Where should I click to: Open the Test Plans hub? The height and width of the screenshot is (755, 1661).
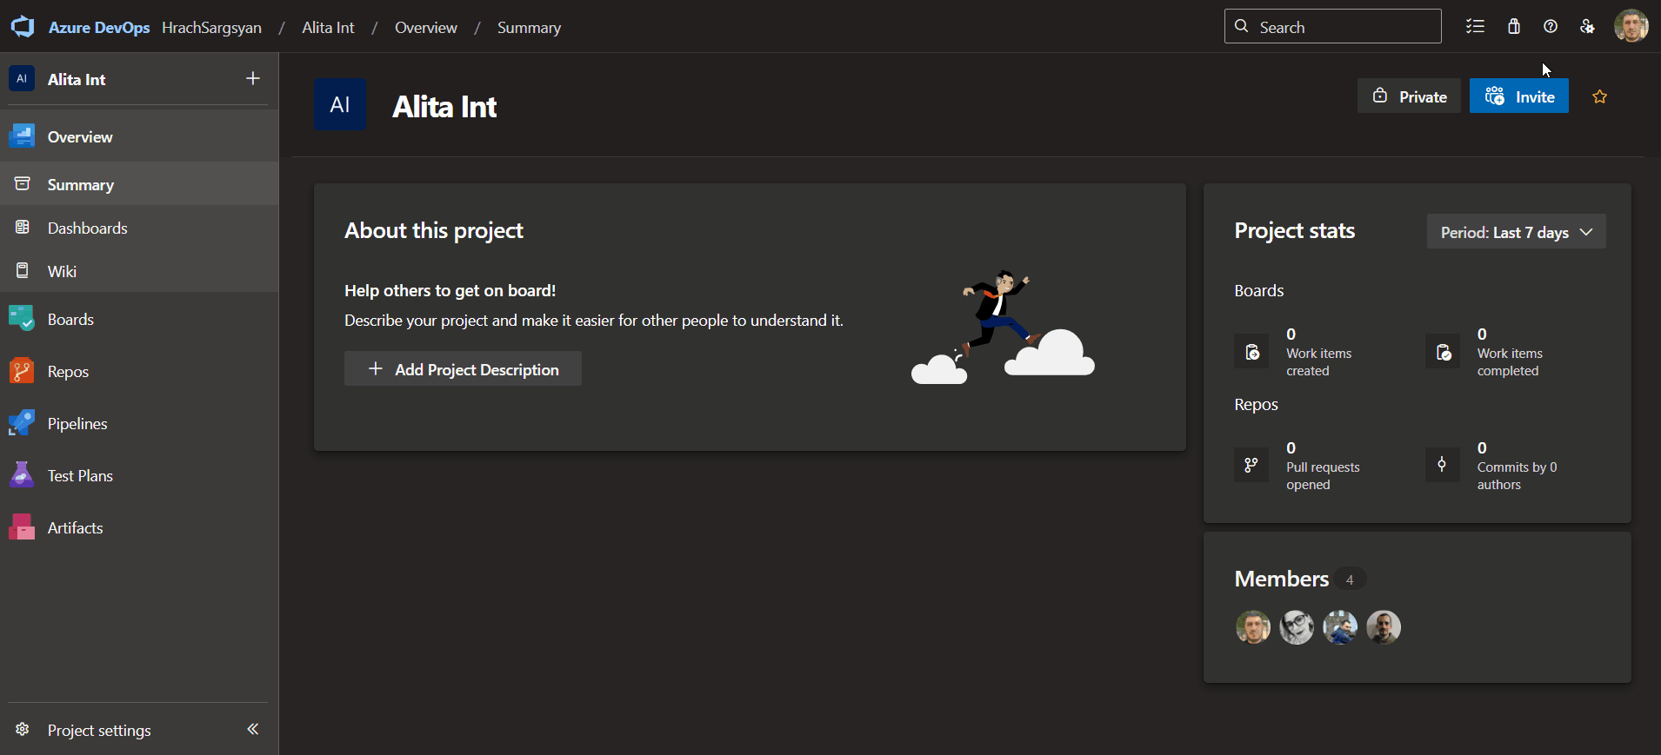139,475
